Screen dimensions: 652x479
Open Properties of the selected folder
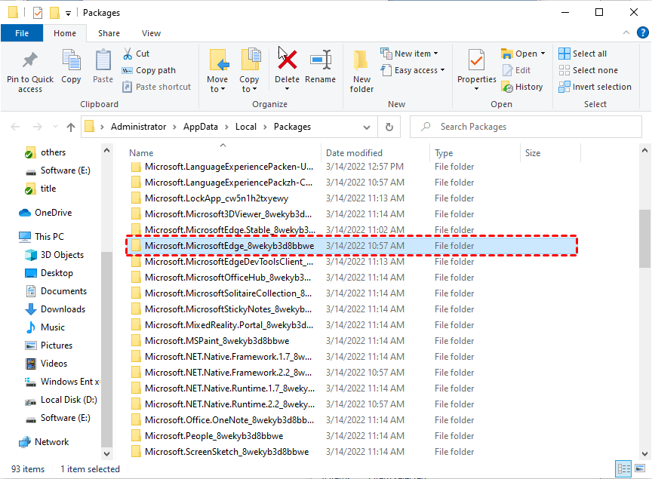click(x=476, y=66)
